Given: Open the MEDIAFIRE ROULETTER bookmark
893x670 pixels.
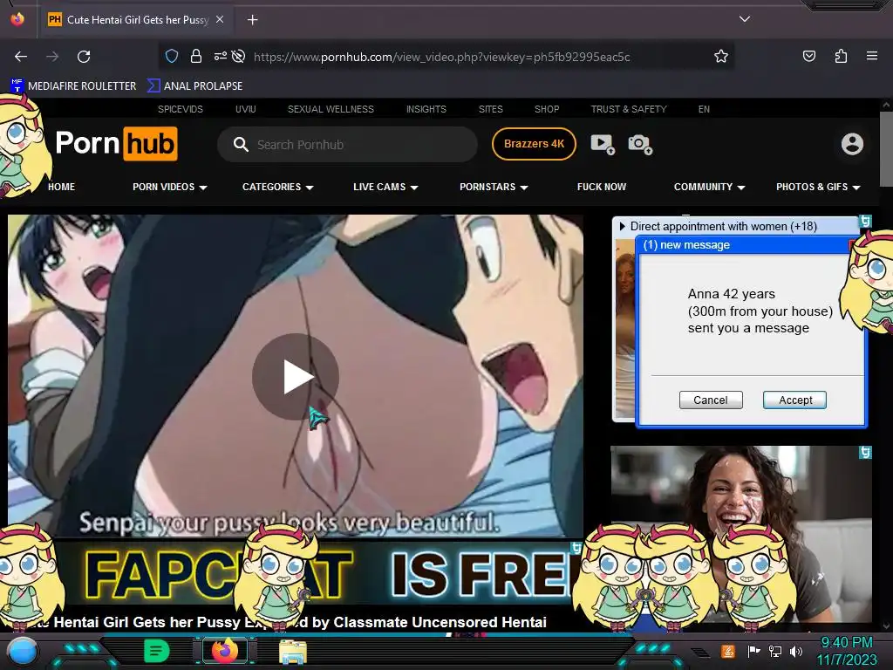Looking at the screenshot, I should (x=73, y=86).
